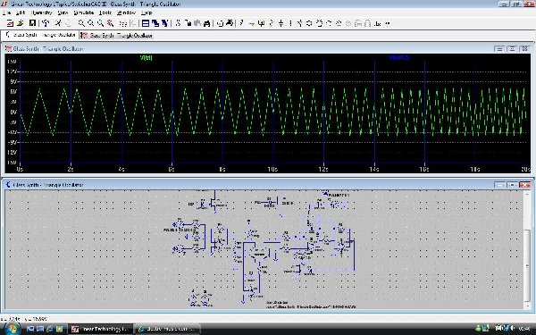
Task: Select the Cut scissors tool
Action: point(178,23)
